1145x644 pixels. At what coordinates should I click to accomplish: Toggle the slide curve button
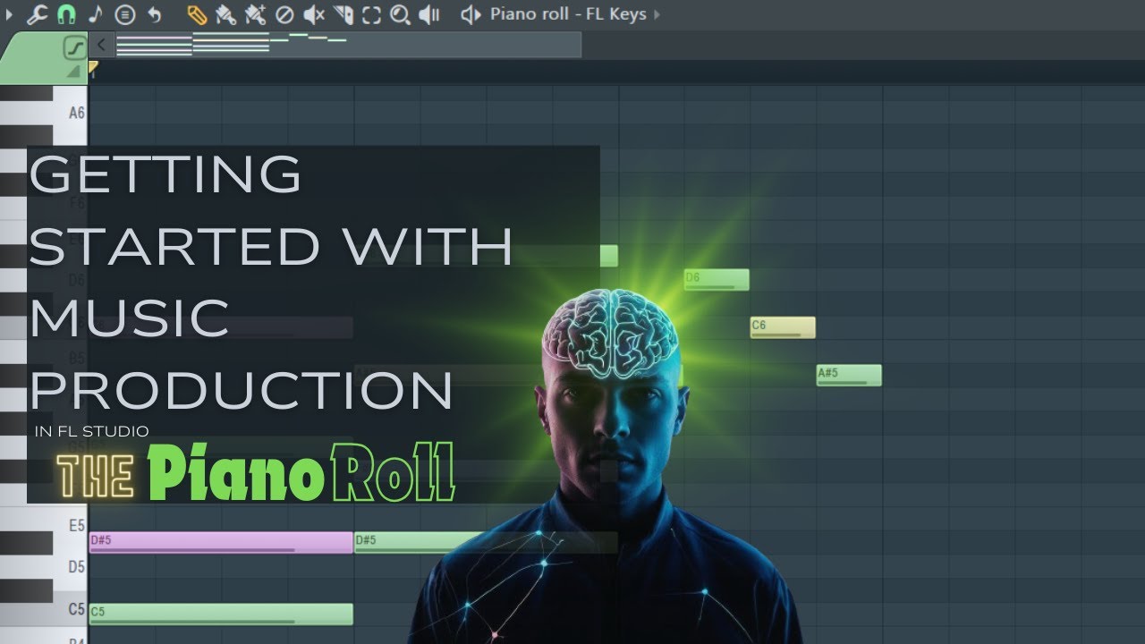[x=75, y=47]
